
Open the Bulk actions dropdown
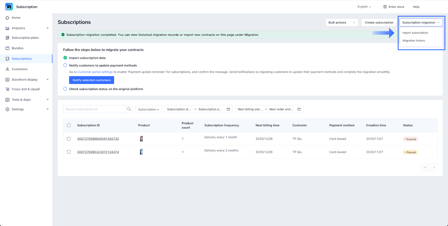tap(342, 23)
